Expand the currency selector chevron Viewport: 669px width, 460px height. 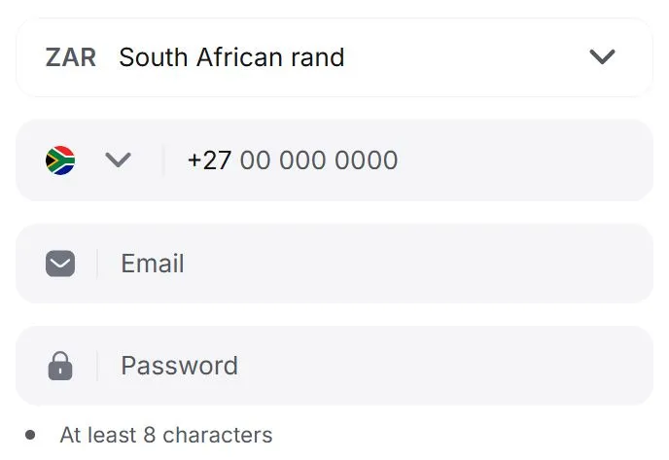(603, 57)
